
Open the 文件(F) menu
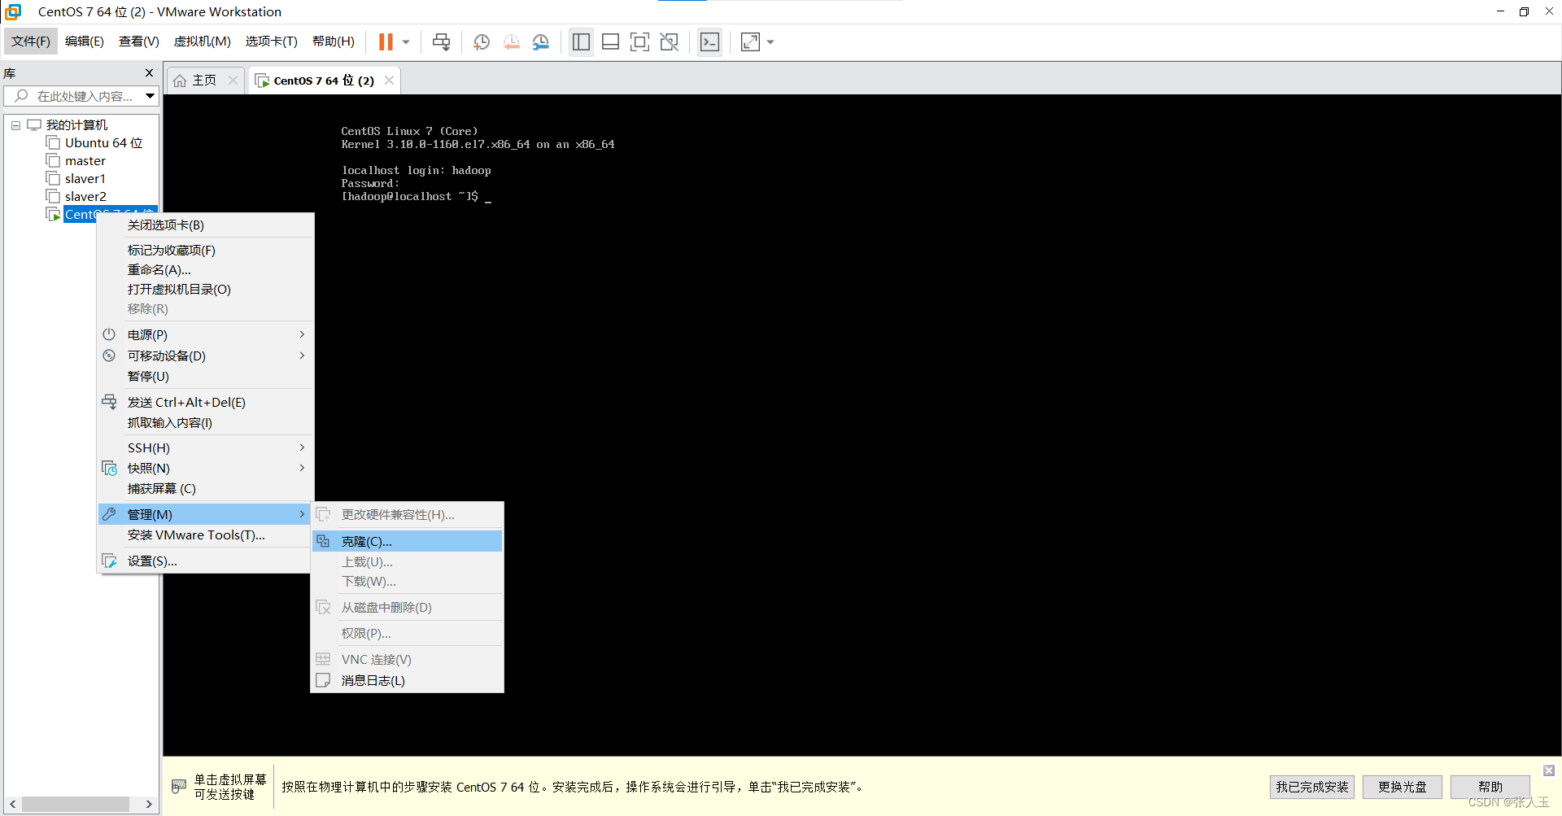pyautogui.click(x=31, y=41)
